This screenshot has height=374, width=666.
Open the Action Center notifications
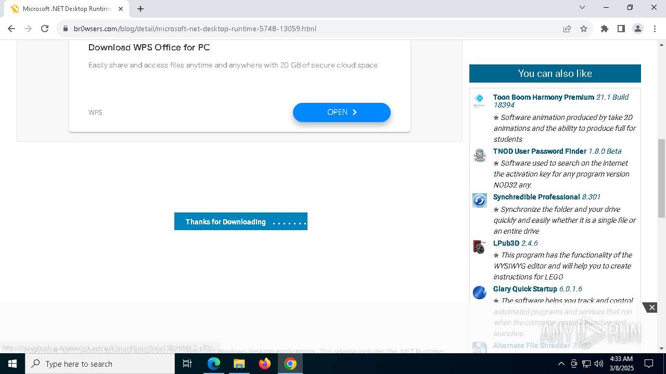coord(649,364)
